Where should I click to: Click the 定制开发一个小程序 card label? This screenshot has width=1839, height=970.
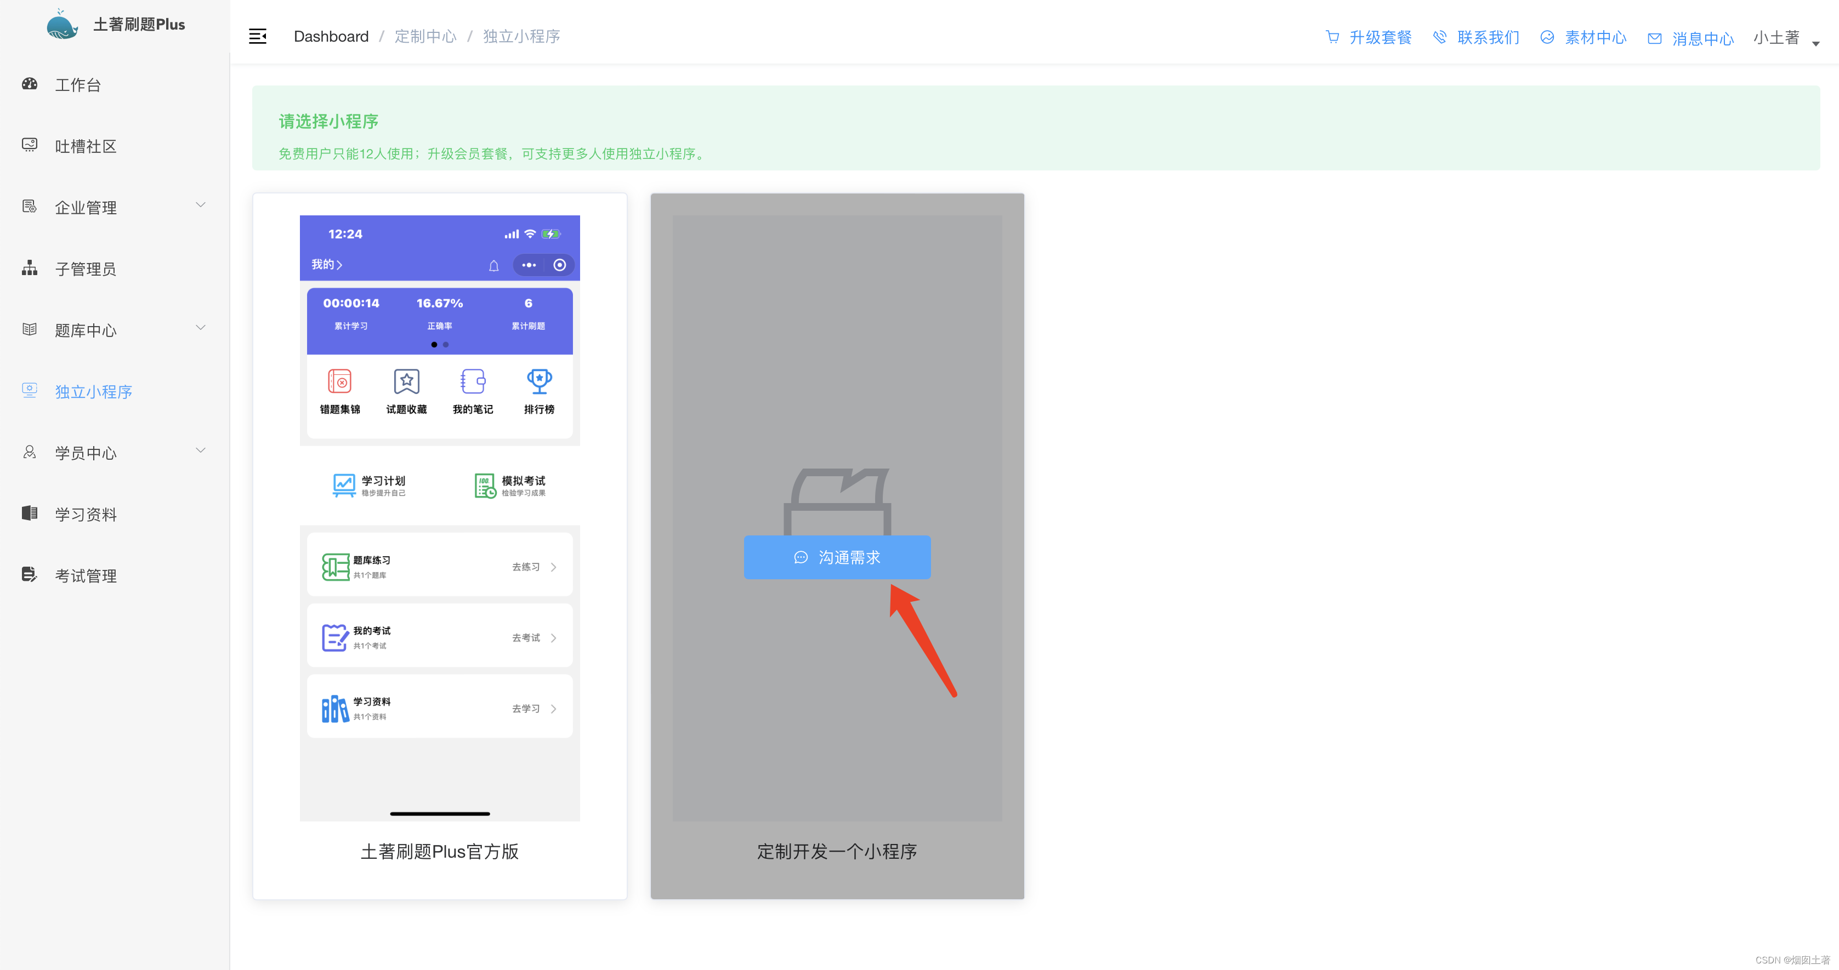click(x=837, y=852)
